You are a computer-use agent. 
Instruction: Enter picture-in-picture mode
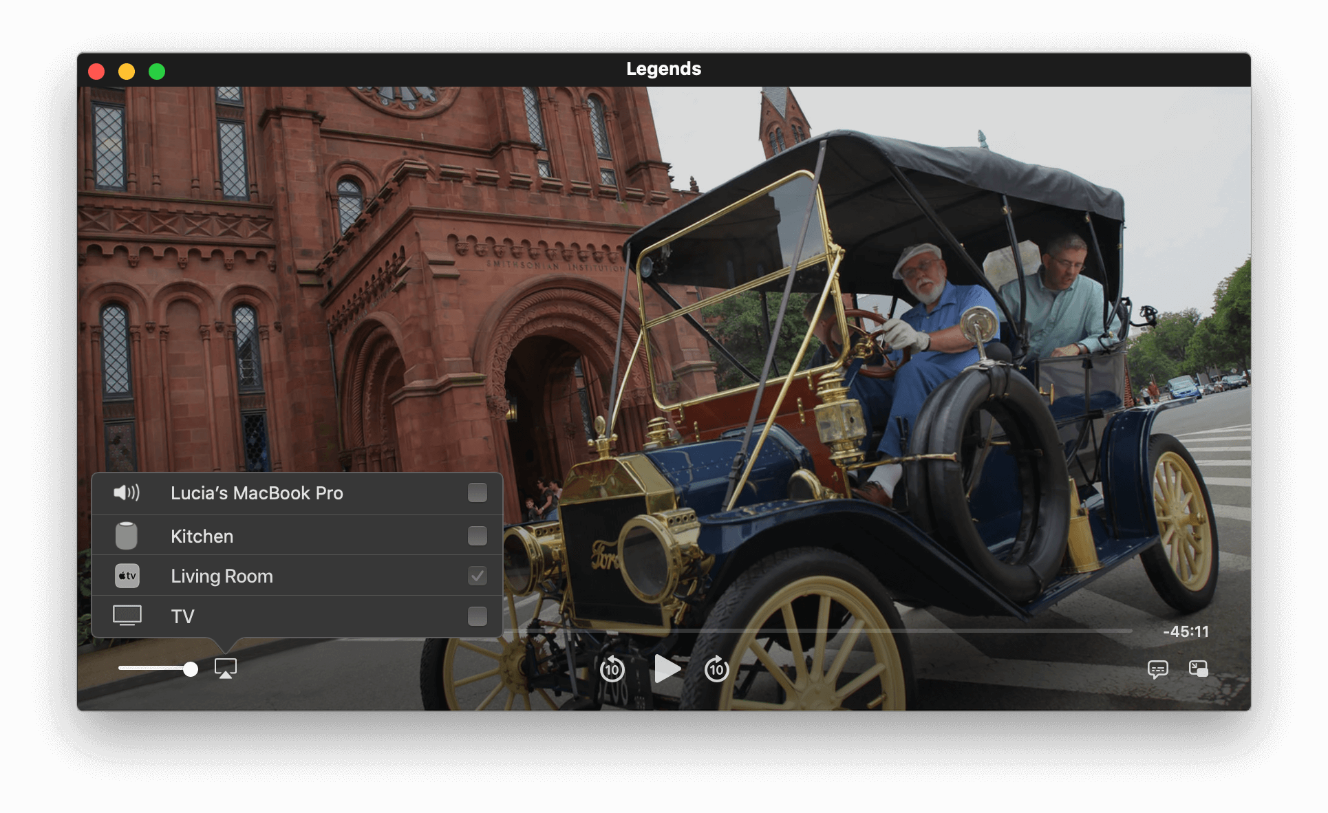point(1198,669)
